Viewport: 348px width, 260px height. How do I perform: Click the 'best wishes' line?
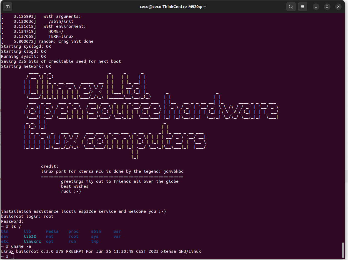(x=75, y=186)
